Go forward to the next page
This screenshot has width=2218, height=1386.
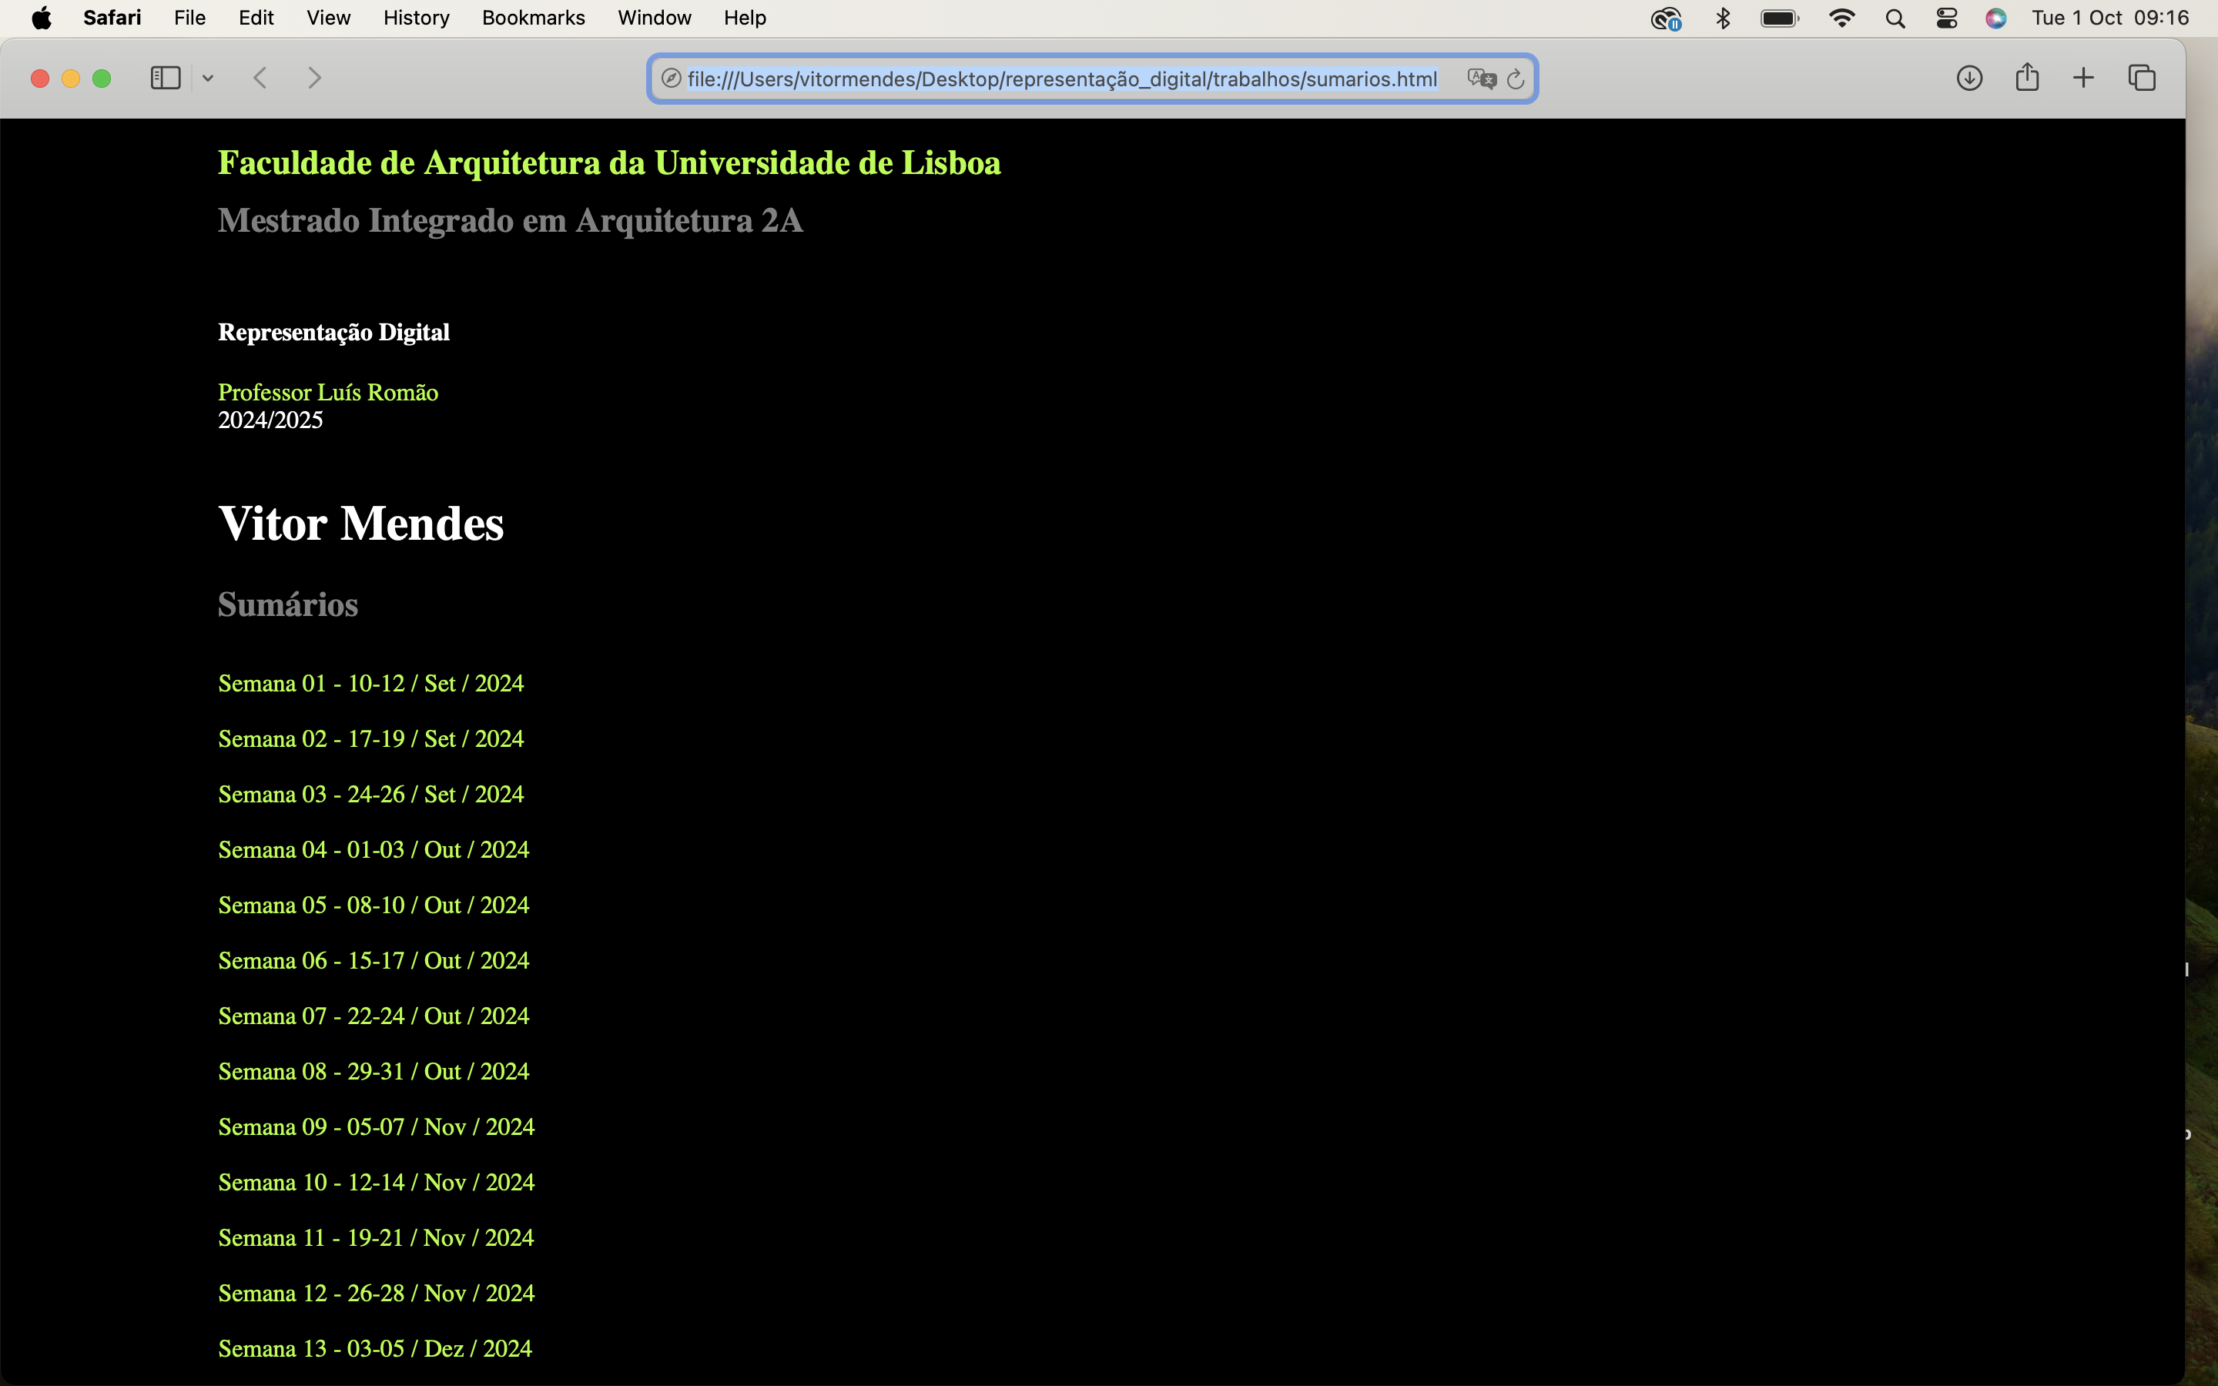pyautogui.click(x=314, y=78)
